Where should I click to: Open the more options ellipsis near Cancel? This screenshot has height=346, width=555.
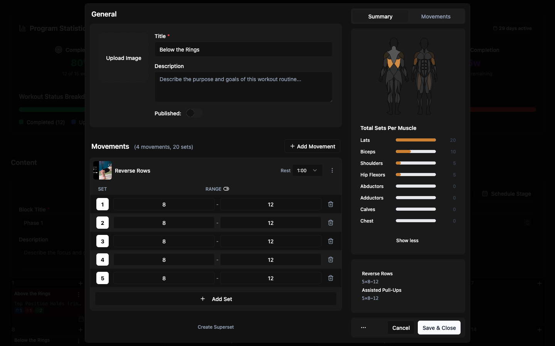tap(363, 328)
